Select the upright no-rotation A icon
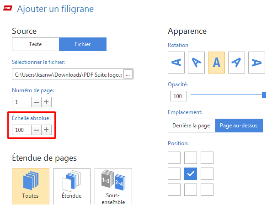The width and height of the screenshot is (272, 210). click(216, 63)
